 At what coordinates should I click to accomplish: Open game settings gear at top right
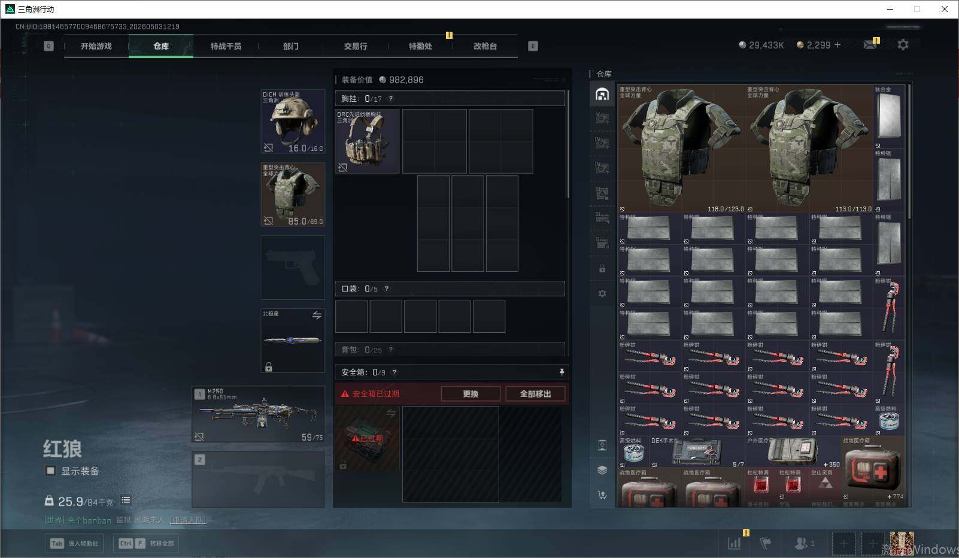pos(903,45)
